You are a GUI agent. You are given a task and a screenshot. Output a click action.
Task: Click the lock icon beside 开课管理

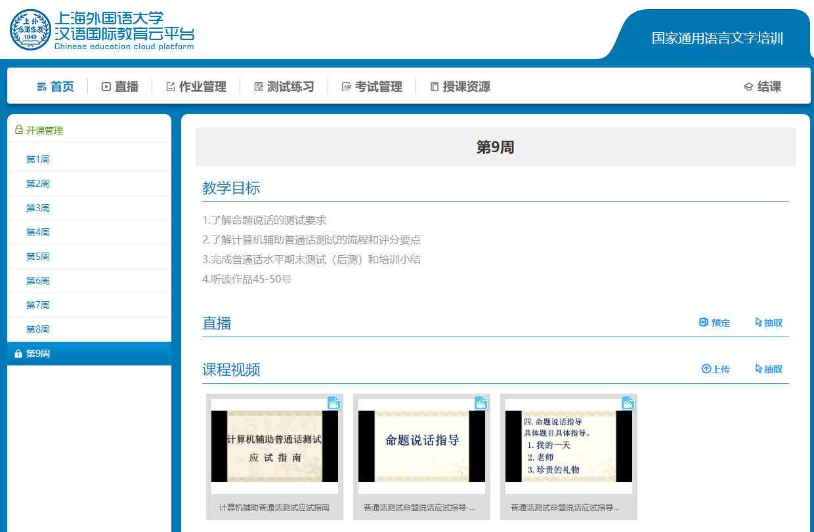[x=18, y=130]
